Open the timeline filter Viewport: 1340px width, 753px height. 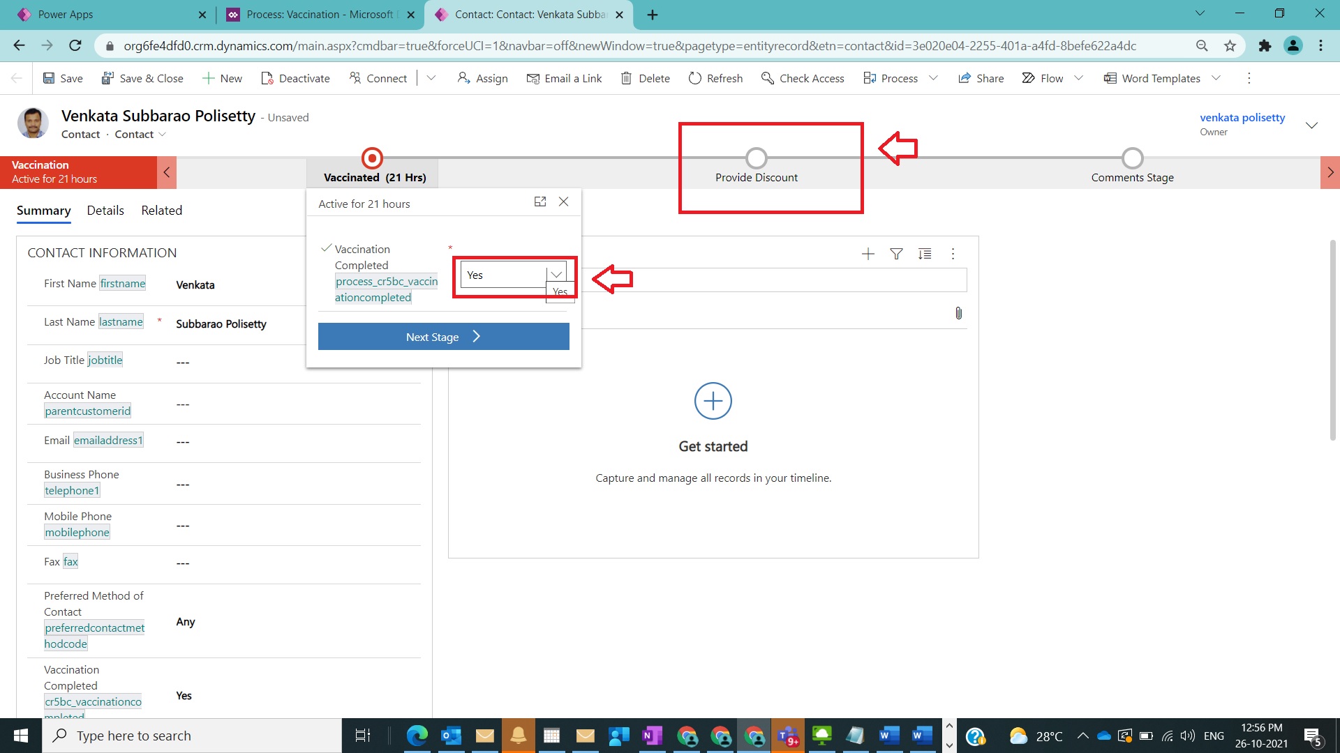pyautogui.click(x=896, y=254)
